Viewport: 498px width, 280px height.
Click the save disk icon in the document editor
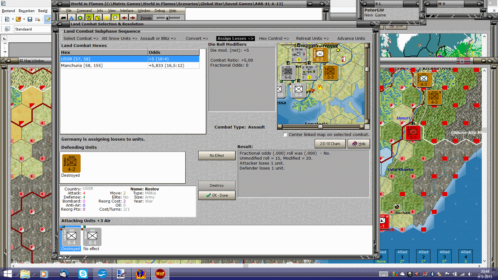tap(30, 19)
